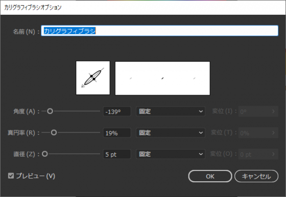
Task: Open the 固定 dropdown in the 直径 row
Action: click(x=171, y=154)
